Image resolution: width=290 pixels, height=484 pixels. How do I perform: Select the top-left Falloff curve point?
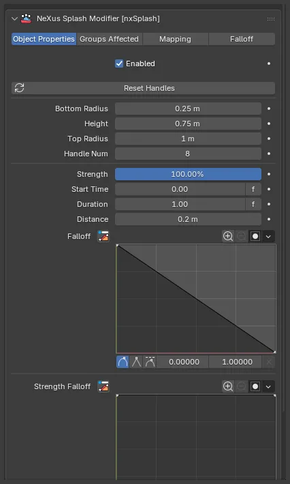pos(117,245)
